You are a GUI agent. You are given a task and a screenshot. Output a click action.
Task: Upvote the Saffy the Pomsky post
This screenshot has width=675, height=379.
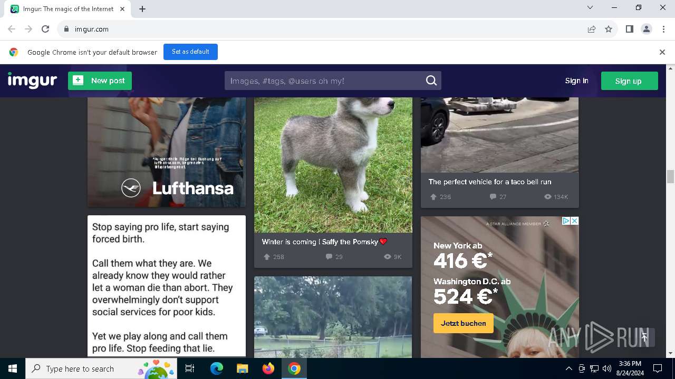(x=267, y=257)
